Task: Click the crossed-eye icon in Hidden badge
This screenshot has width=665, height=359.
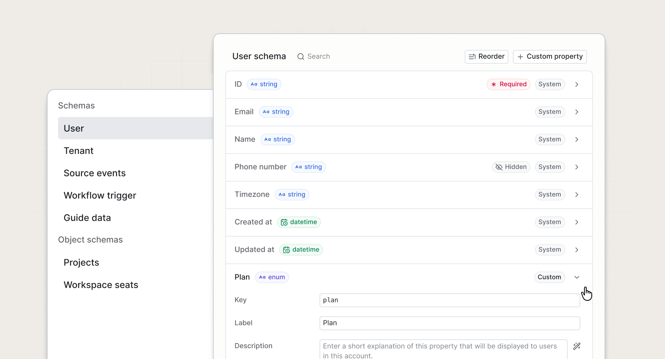Action: pyautogui.click(x=499, y=167)
